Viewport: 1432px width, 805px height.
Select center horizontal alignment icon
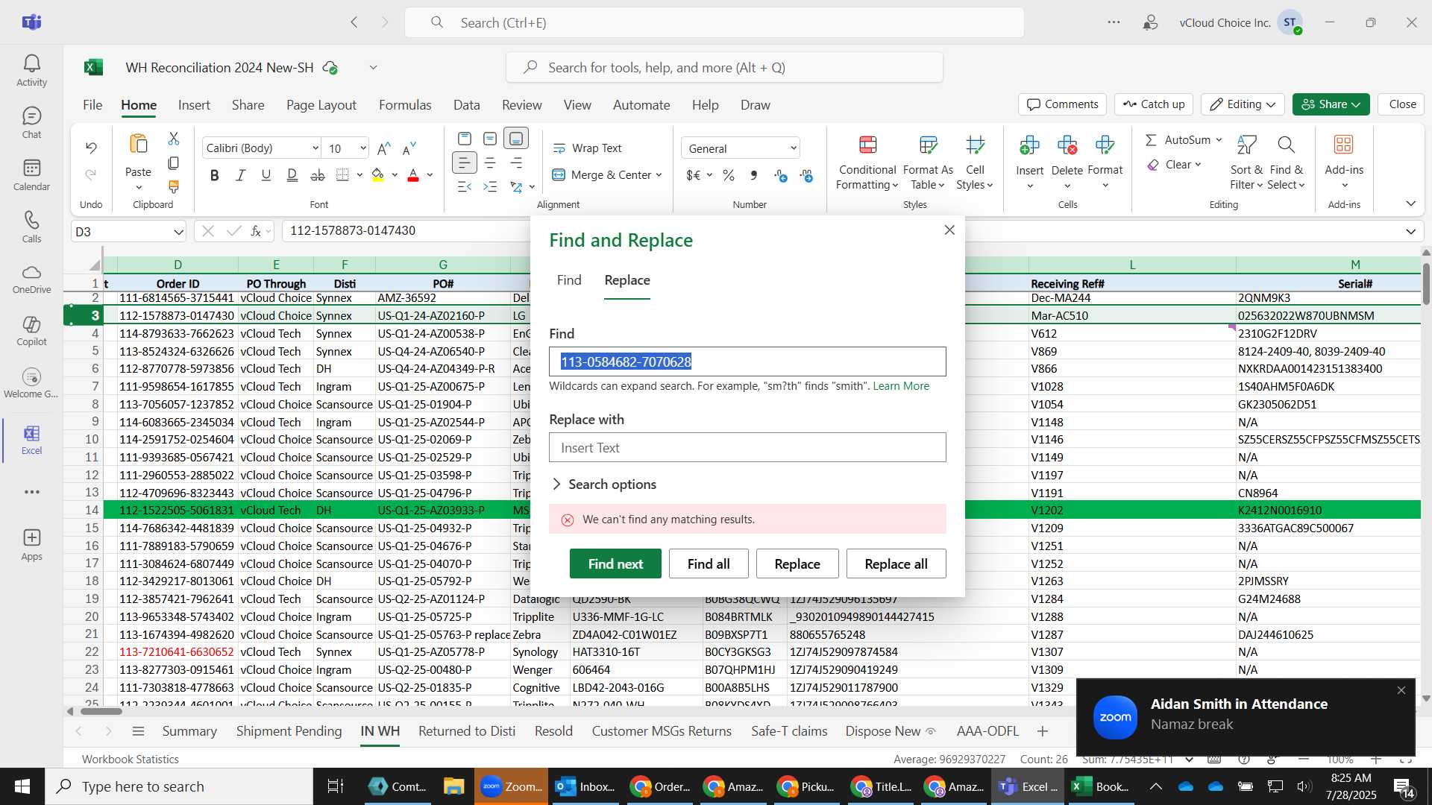coord(490,162)
